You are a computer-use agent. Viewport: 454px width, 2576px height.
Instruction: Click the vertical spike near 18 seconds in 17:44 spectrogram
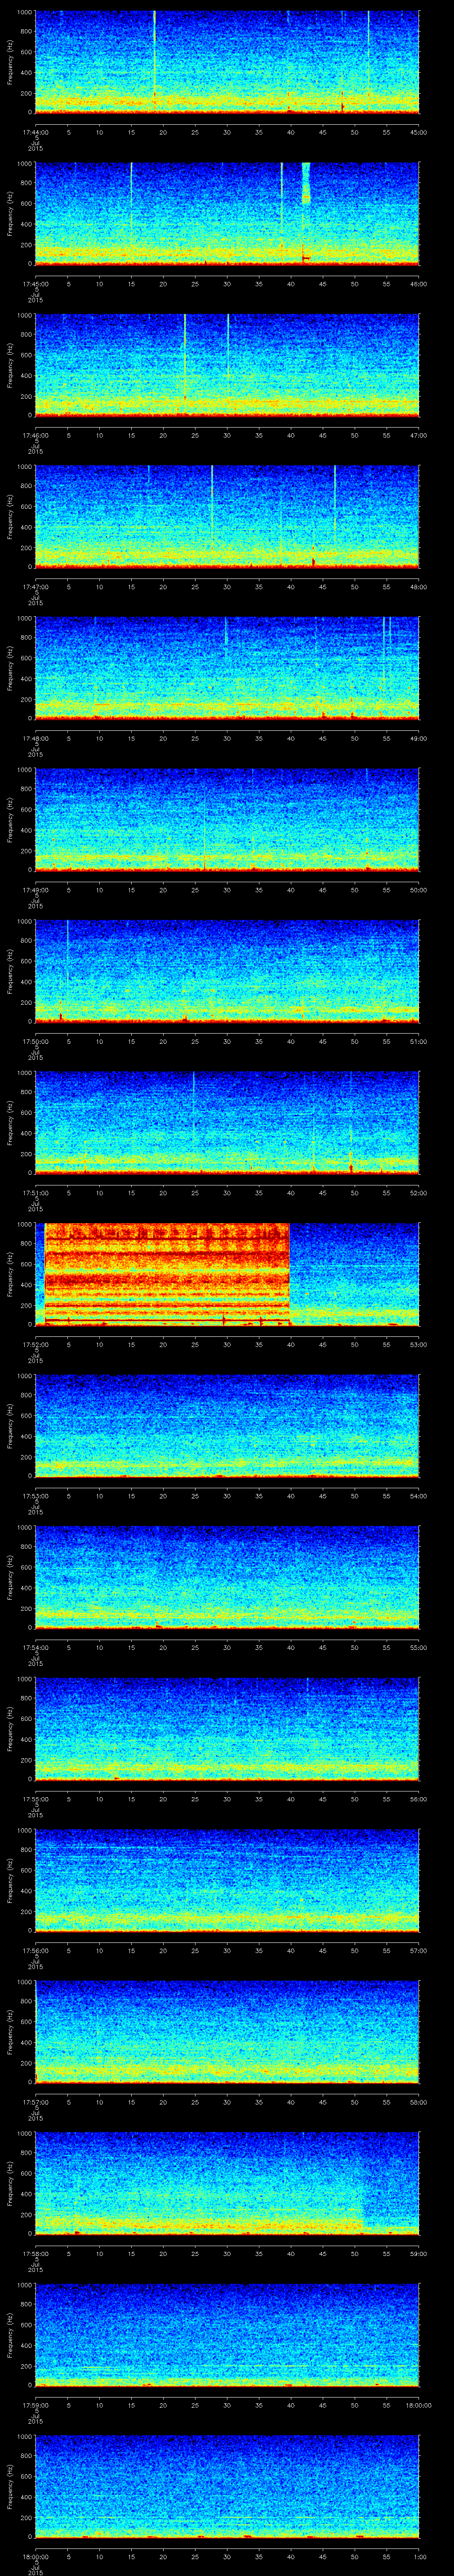(x=155, y=50)
